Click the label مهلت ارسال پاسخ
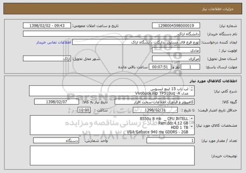246x173 pixels. 221,67
